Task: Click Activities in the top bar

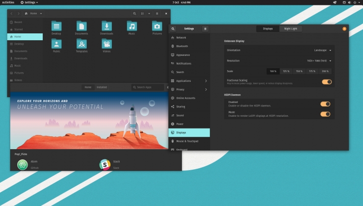Action: pyautogui.click(x=8, y=2)
